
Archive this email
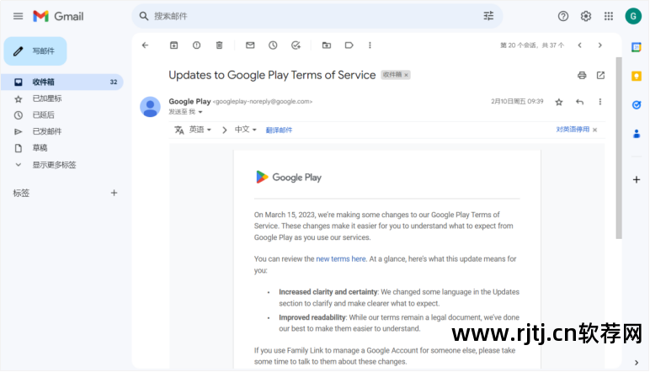click(x=173, y=45)
